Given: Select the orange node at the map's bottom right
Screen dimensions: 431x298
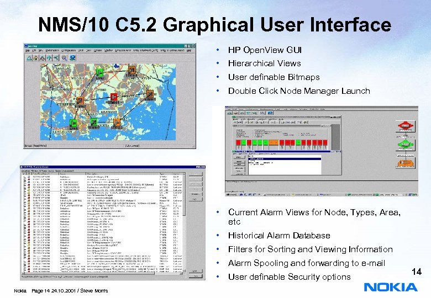Looking at the screenshot, I should pyautogui.click(x=117, y=122).
